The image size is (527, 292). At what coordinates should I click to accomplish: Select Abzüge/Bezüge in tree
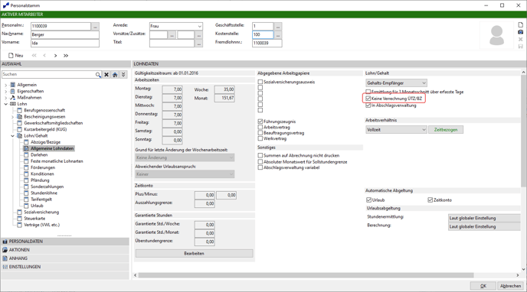[45, 142]
